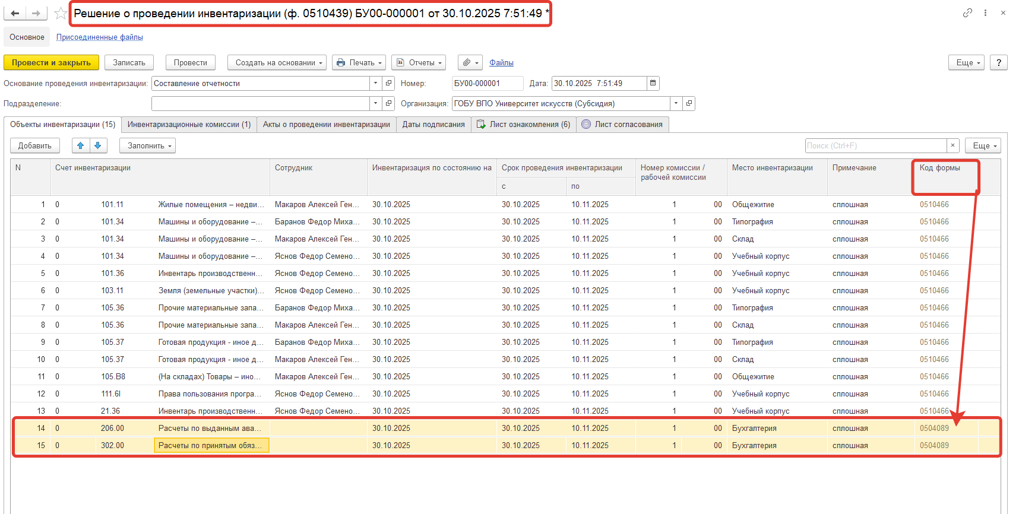Switch to Даты подписания tab
The image size is (1019, 514).
click(433, 124)
